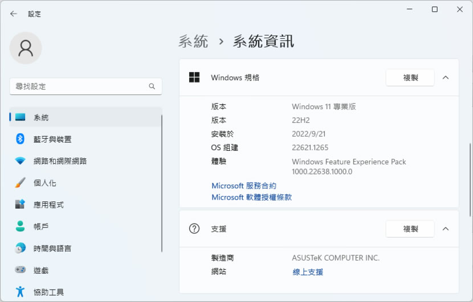
Task: Click the 尋找設定 search field
Action: tap(85, 86)
